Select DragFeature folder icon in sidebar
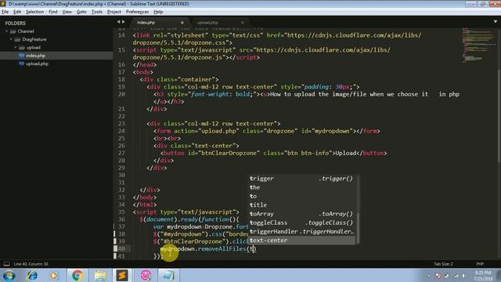Image resolution: width=501 pixels, height=282 pixels. click(x=17, y=39)
